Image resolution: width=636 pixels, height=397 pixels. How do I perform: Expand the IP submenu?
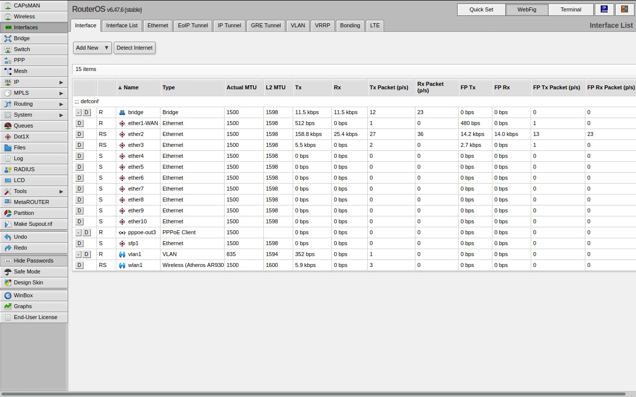[61, 82]
